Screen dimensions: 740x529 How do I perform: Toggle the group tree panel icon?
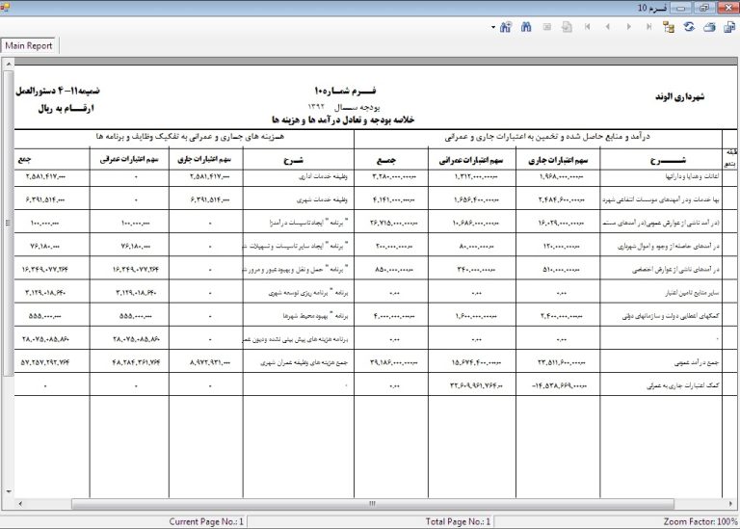click(670, 28)
